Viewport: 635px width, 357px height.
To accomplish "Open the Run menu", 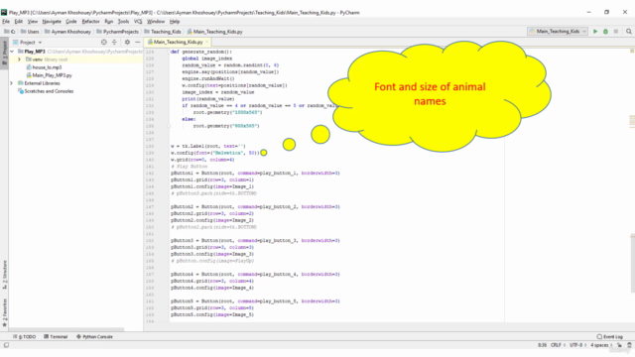I will pyautogui.click(x=108, y=22).
